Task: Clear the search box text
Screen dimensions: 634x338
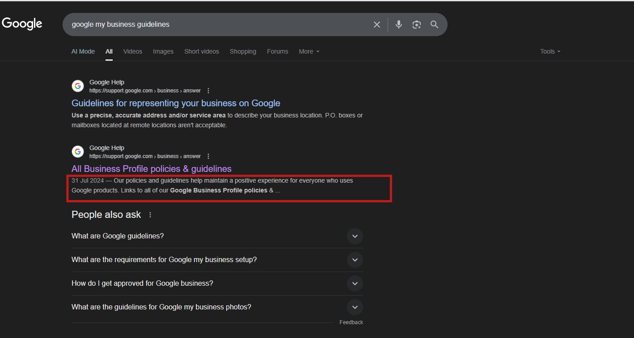Action: pyautogui.click(x=376, y=25)
